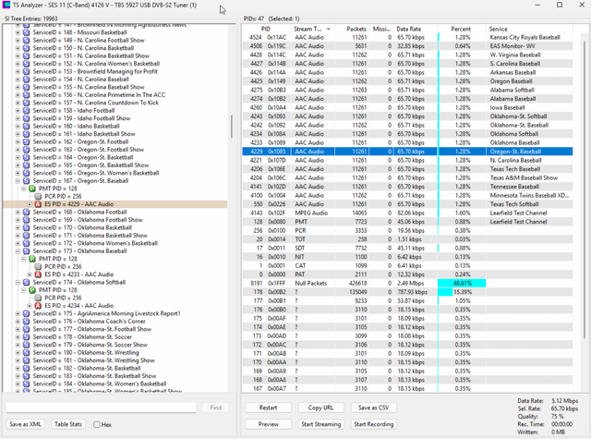
Task: Sort by the Percent column header
Action: pos(462,29)
